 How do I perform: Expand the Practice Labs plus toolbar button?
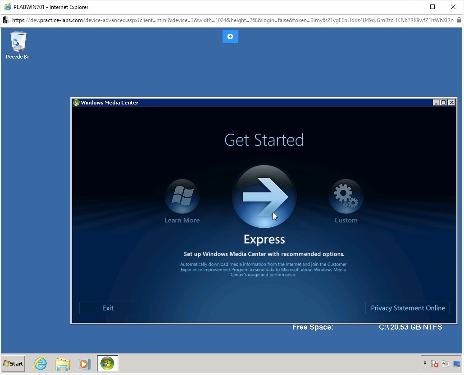pyautogui.click(x=230, y=36)
